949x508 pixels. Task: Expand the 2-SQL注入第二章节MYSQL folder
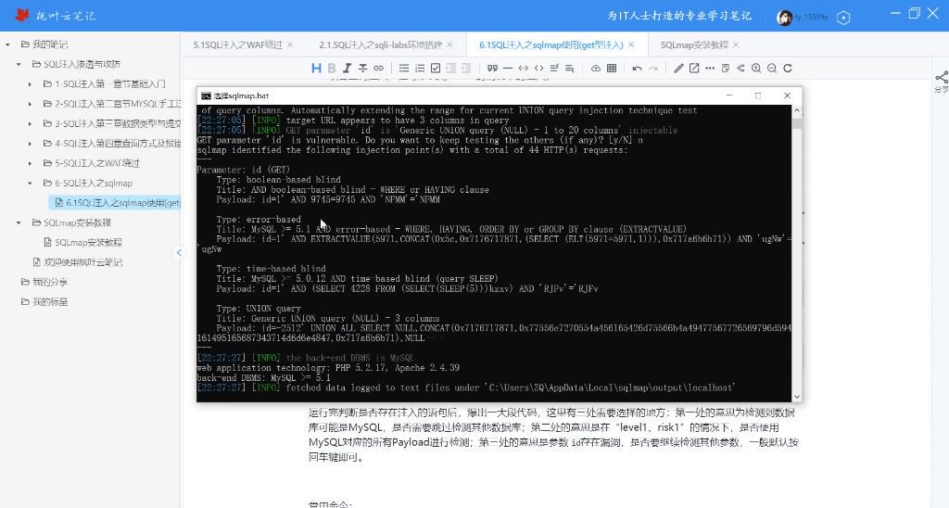(x=30, y=104)
